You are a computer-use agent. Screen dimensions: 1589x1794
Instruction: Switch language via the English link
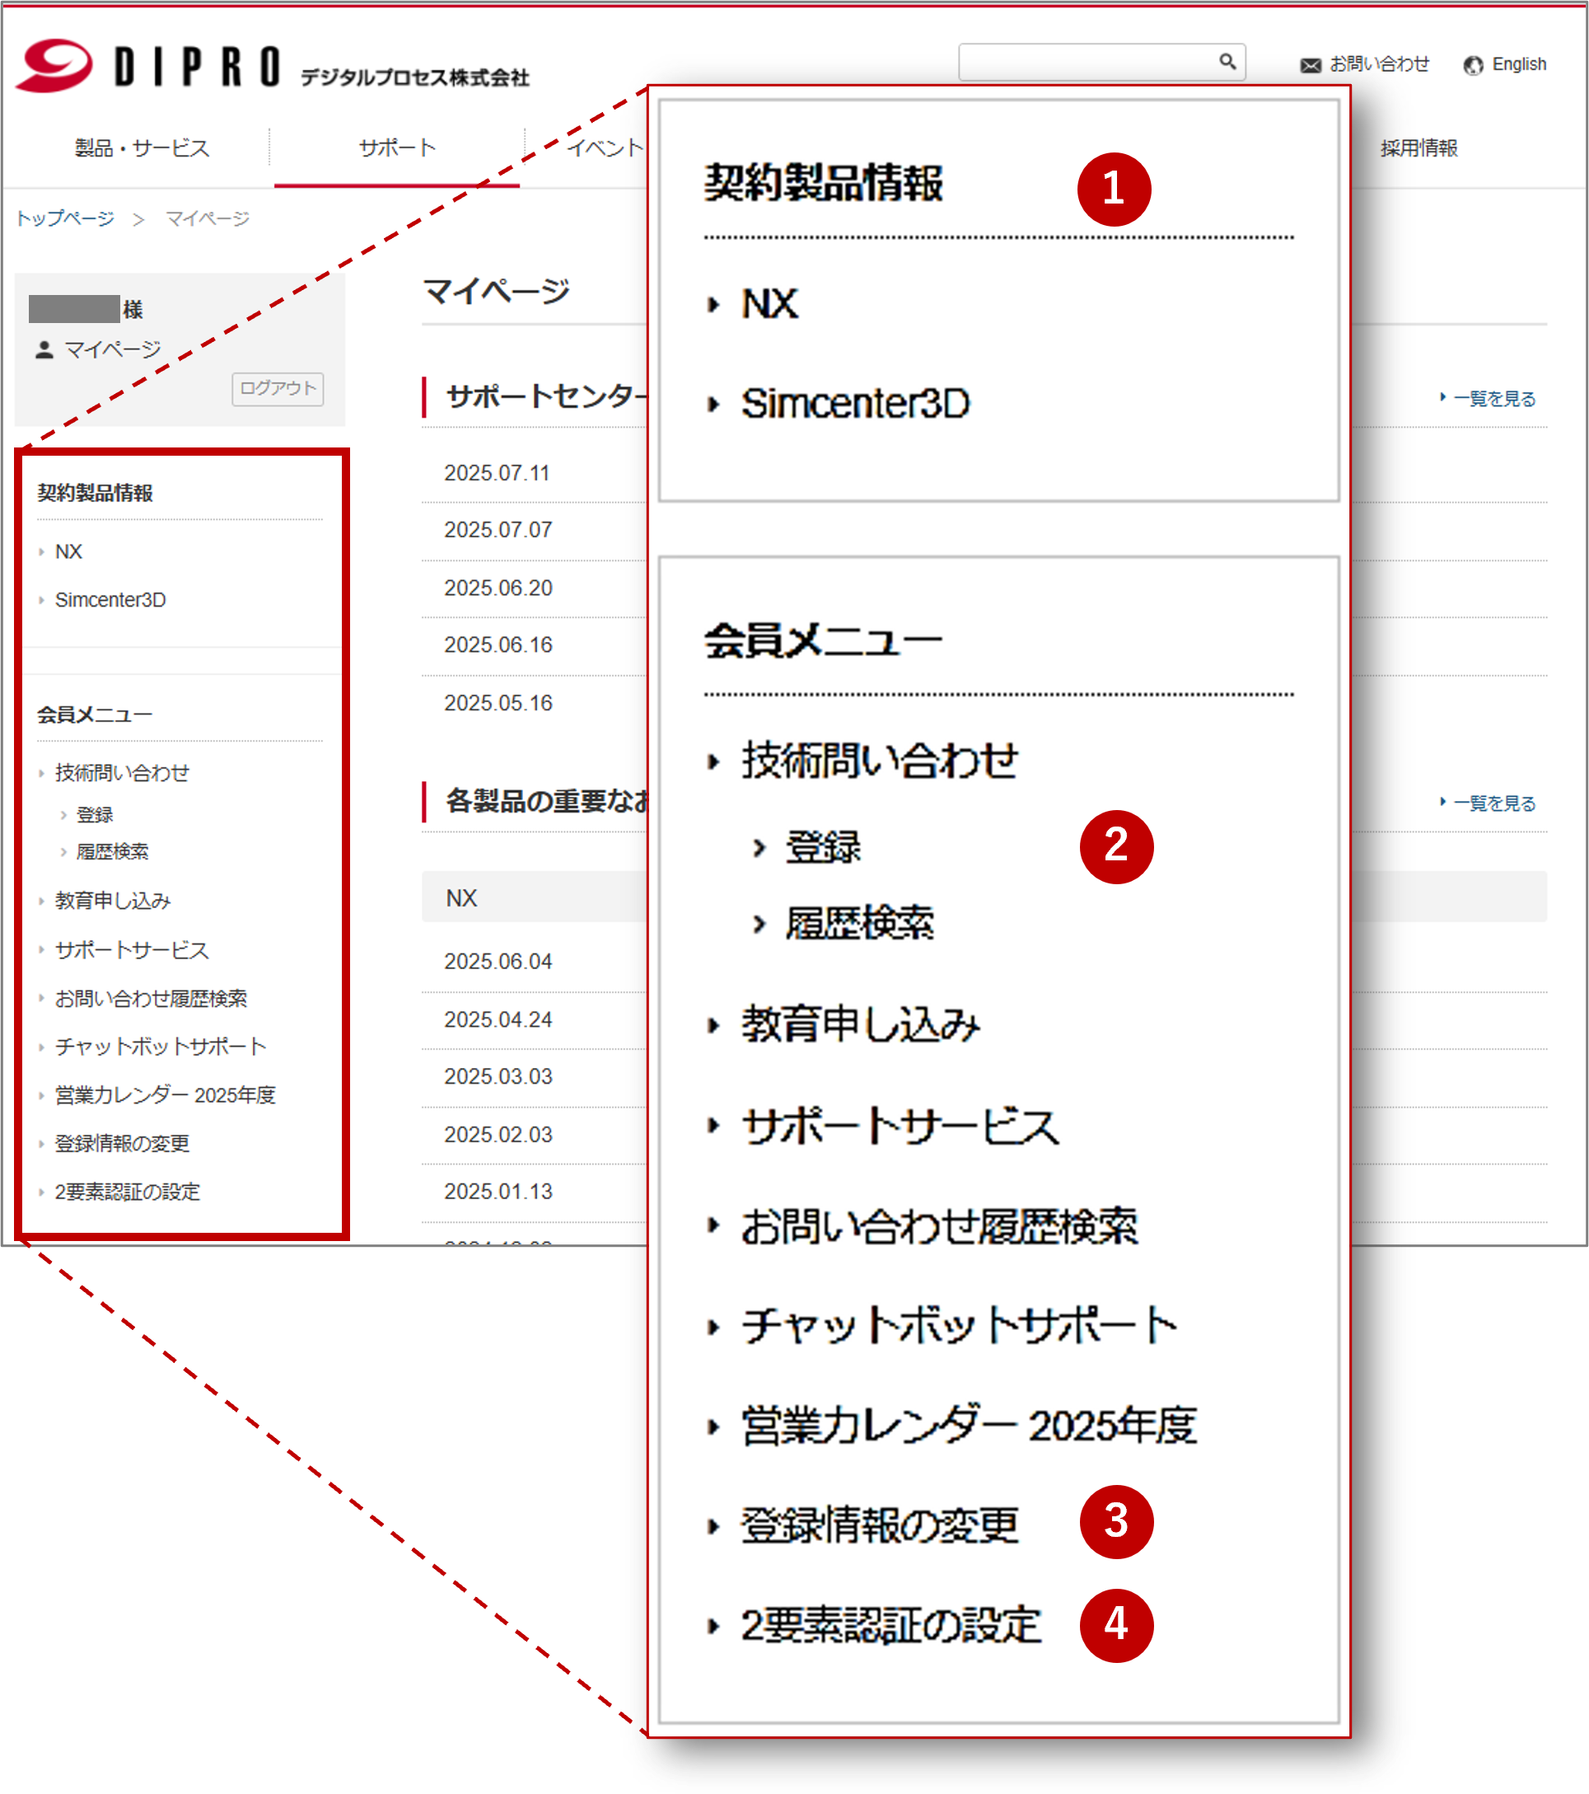pyautogui.click(x=1519, y=64)
